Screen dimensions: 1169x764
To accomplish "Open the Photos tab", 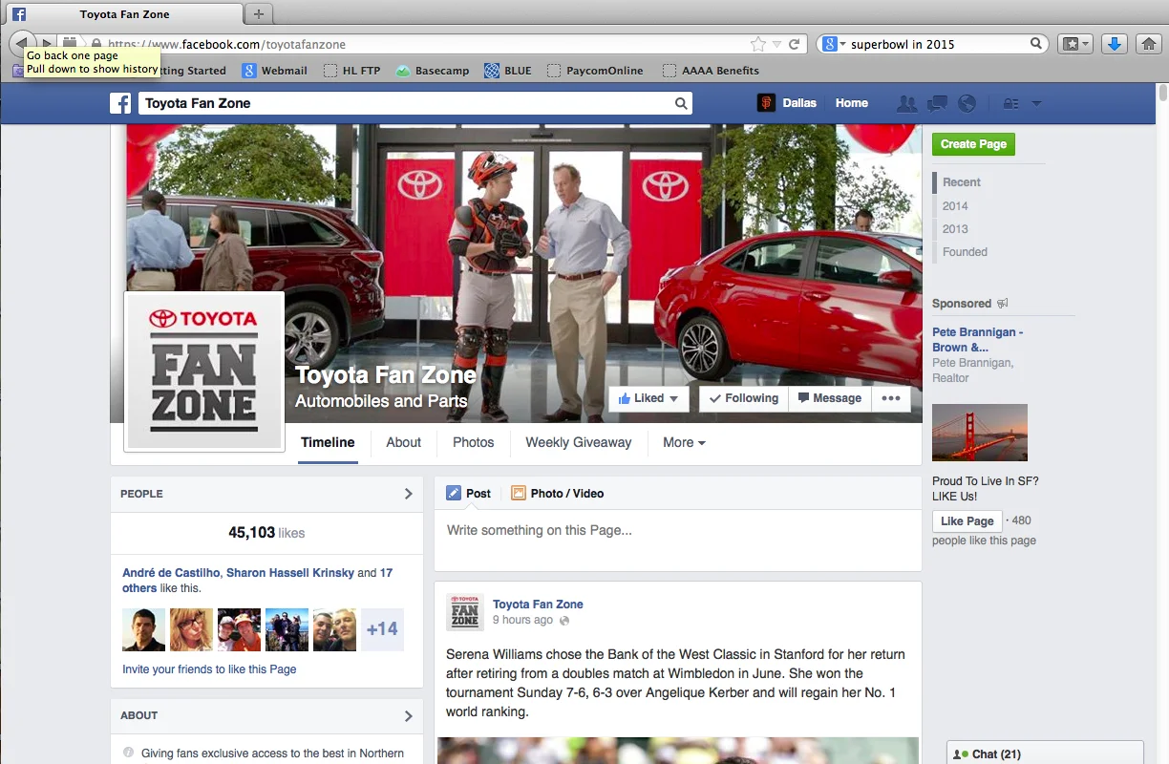I will point(474,442).
